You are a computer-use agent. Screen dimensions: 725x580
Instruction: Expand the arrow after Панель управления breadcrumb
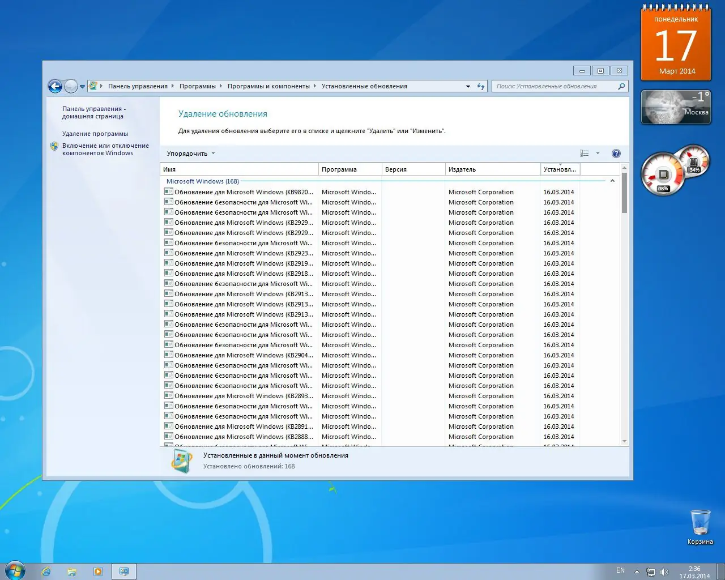(x=173, y=86)
